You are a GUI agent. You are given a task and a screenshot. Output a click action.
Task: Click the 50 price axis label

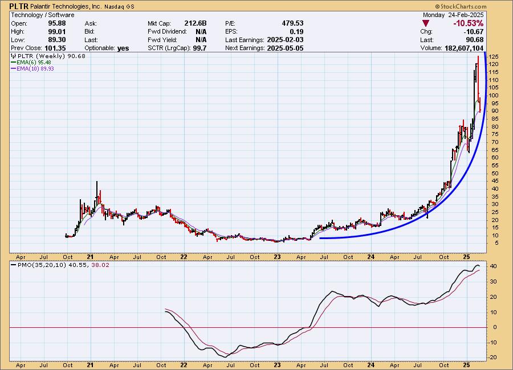tap(494, 173)
